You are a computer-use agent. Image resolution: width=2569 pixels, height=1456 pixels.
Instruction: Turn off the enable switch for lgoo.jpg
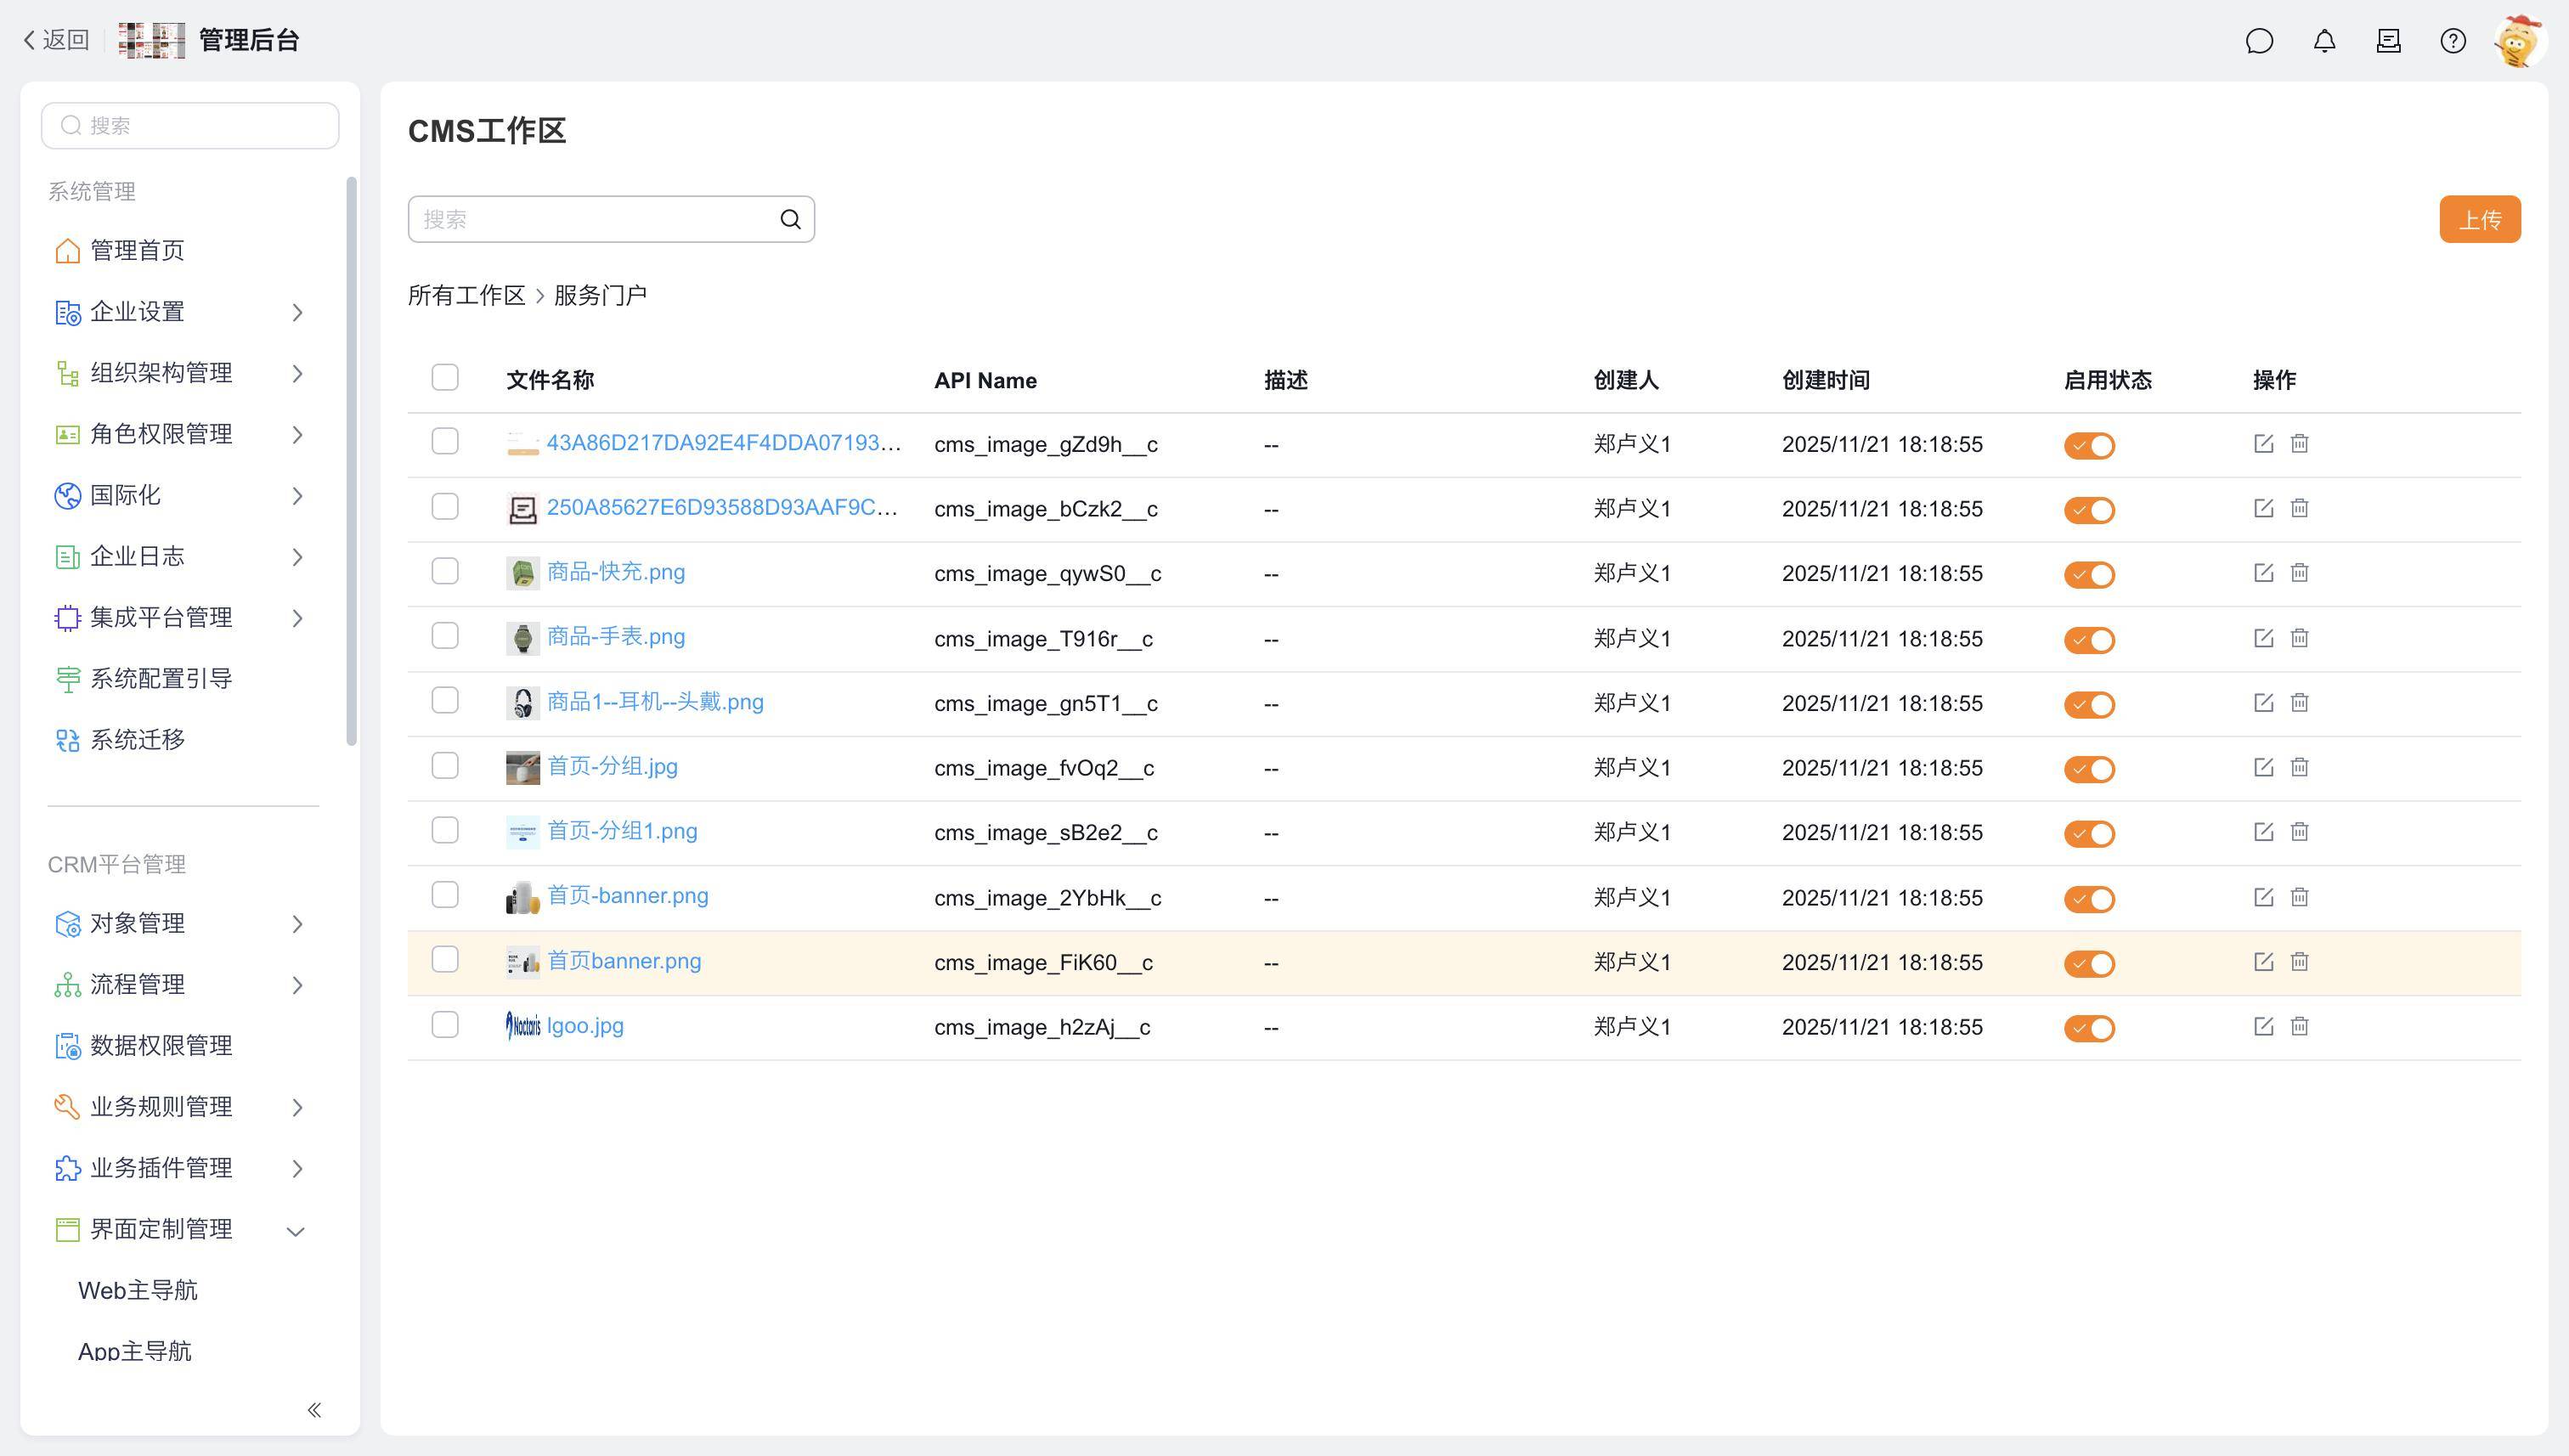pyautogui.click(x=2089, y=1027)
